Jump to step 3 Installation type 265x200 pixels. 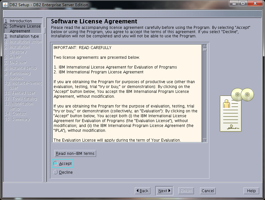22,36
